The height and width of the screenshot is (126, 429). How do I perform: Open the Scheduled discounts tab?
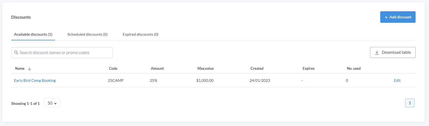click(87, 34)
